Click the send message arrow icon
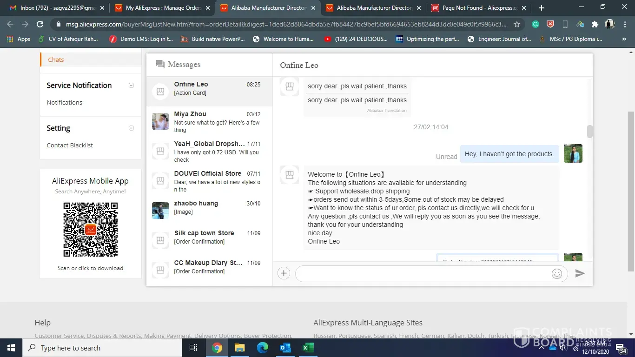The image size is (635, 357). point(580,274)
